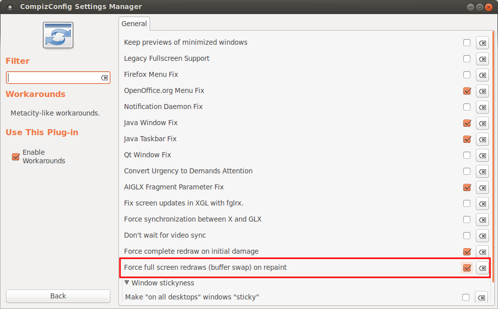Reset Legacy Fullscreen Support to default
This screenshot has height=309, width=498.
(x=482, y=59)
